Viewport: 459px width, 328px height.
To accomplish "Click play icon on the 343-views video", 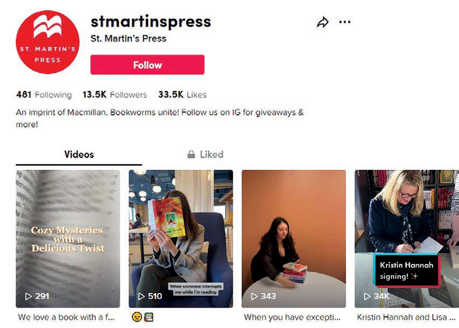I will coord(255,296).
